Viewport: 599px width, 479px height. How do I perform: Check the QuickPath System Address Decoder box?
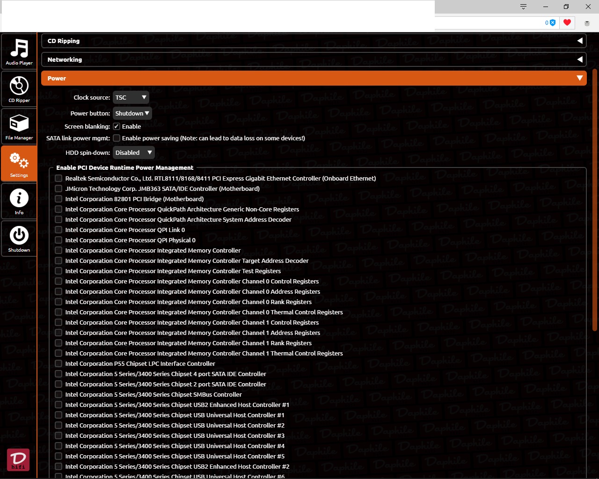58,219
